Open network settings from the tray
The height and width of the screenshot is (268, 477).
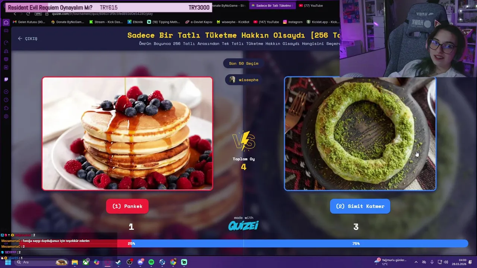pyautogui.click(x=440, y=262)
